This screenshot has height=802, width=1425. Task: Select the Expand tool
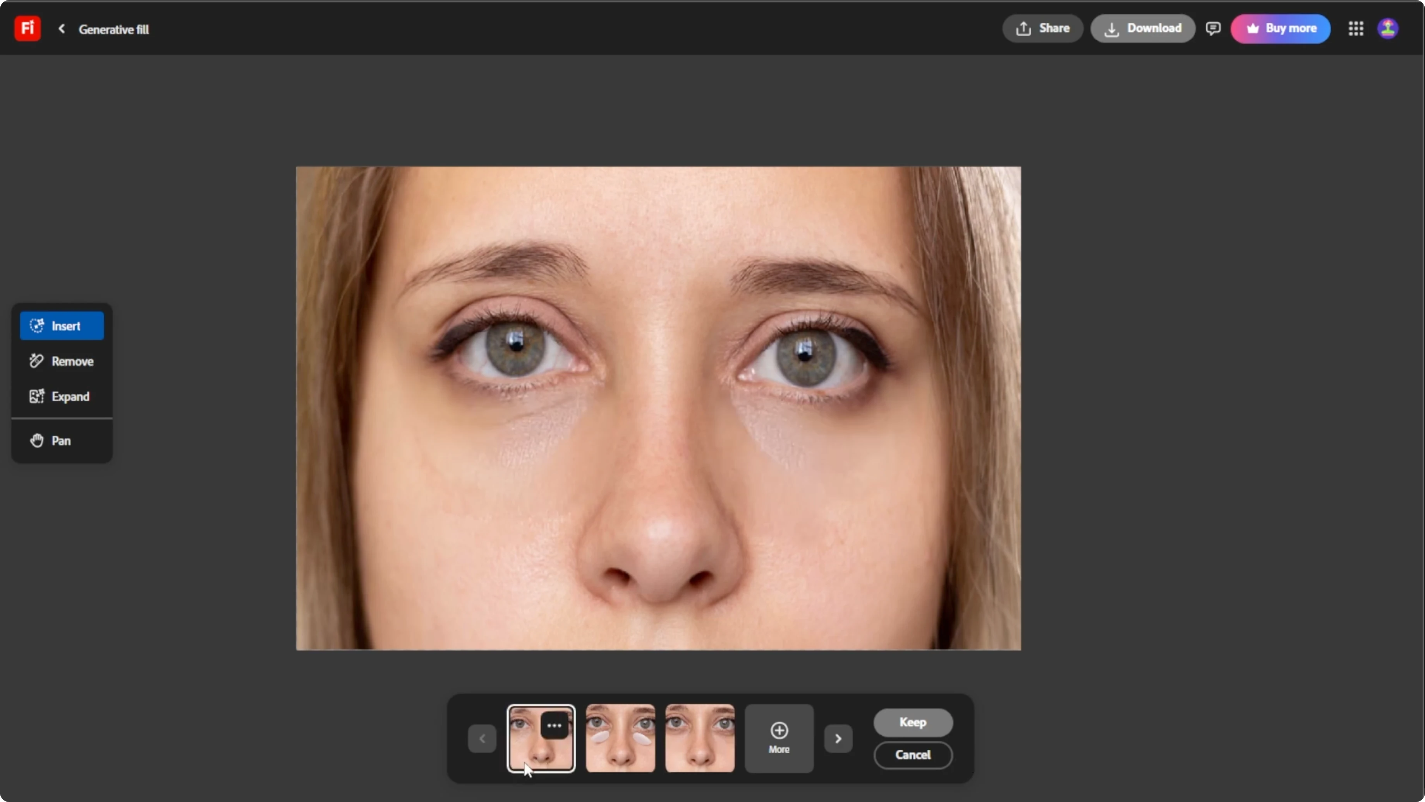62,396
